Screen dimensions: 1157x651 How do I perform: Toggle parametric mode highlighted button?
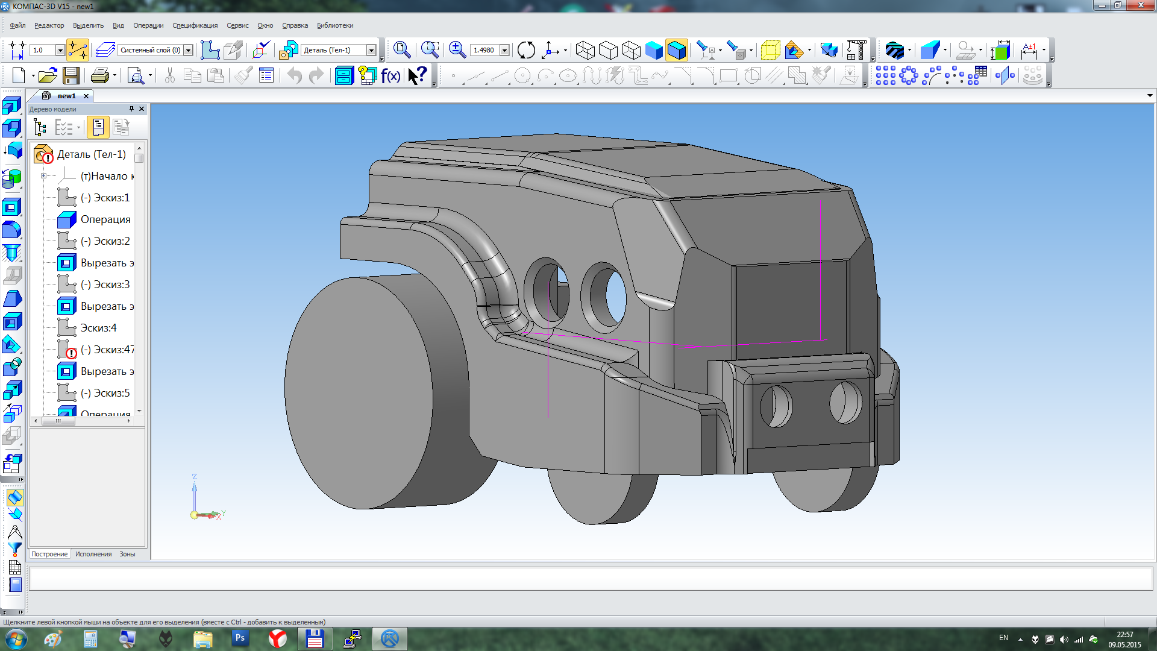coord(78,50)
